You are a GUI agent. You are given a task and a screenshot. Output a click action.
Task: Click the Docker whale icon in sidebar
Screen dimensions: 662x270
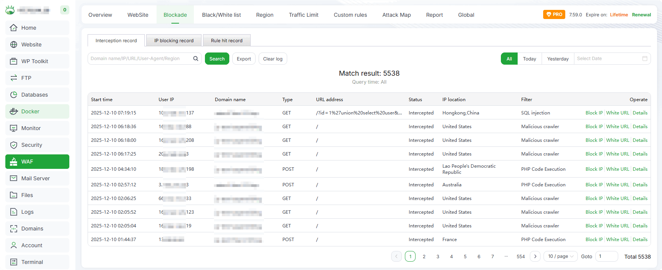pos(14,111)
